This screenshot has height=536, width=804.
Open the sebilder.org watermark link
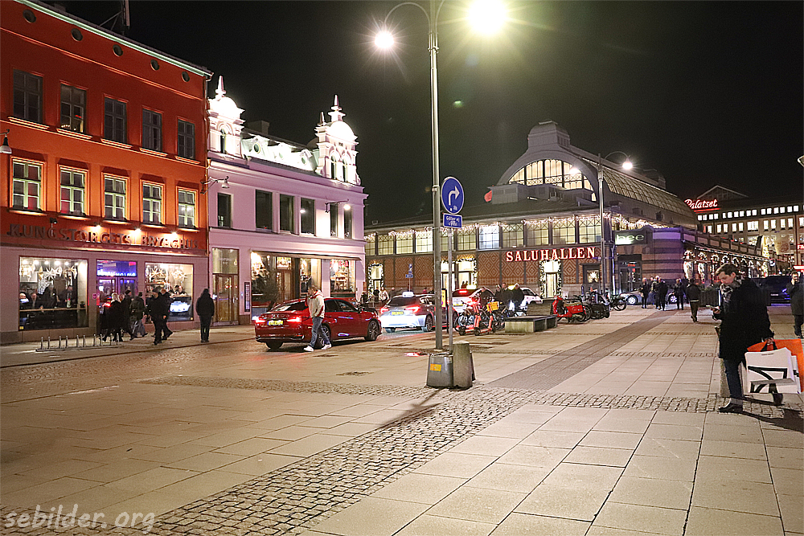click(x=78, y=518)
